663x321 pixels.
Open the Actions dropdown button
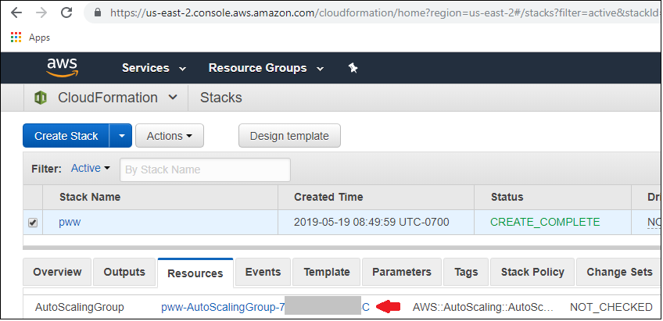170,136
